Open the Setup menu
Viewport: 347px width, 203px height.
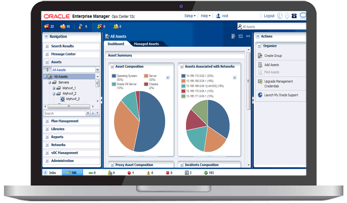point(190,16)
